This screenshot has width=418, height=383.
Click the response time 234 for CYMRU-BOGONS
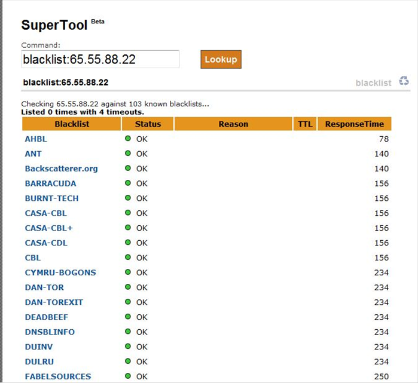point(382,272)
